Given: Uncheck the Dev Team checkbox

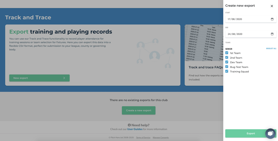Looking at the screenshot, I should pos(227,62).
